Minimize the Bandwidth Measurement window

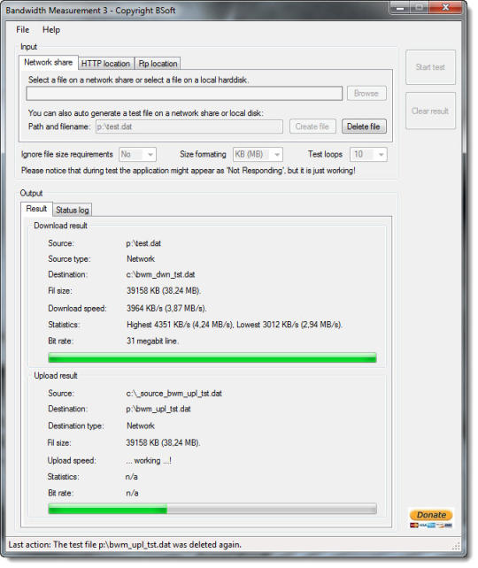coord(400,8)
